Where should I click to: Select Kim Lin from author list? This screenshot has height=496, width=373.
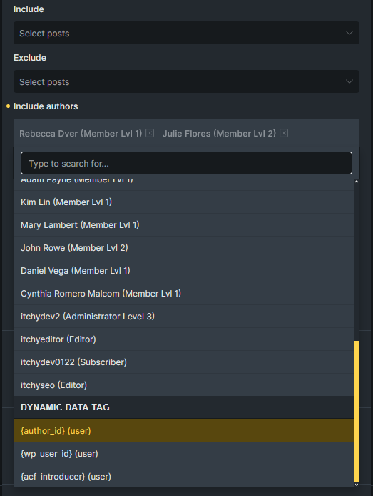[x=183, y=202]
